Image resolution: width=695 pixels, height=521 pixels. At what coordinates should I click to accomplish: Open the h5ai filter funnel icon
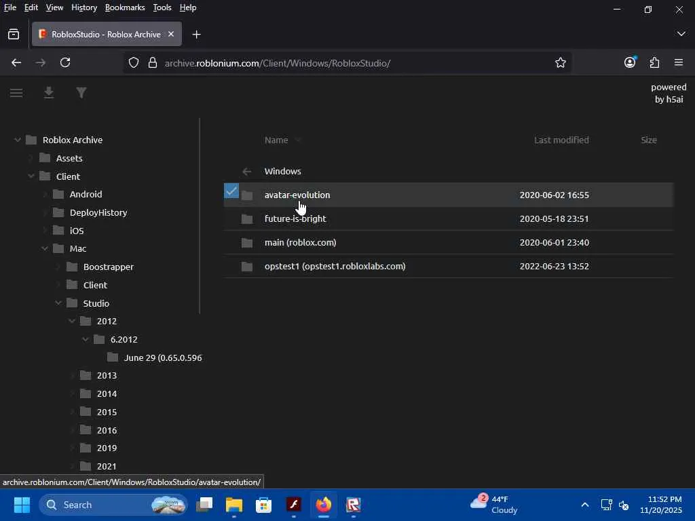click(x=81, y=92)
